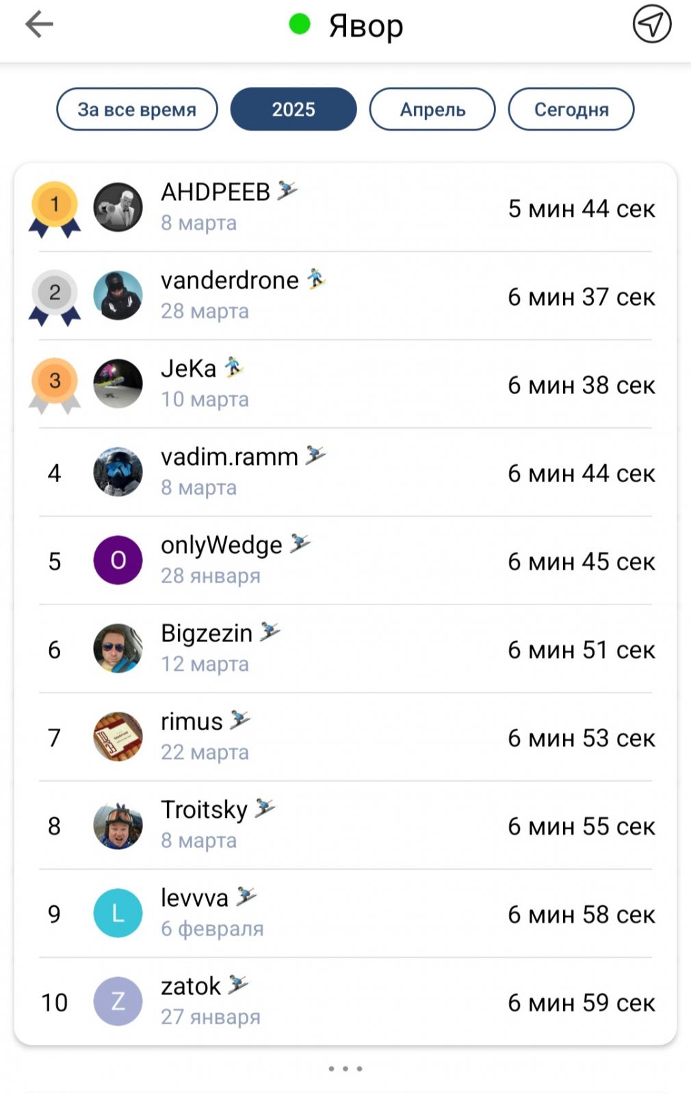Viewport: 691px width, 1094px height.
Task: Tap the bronze third place medal
Action: [55, 385]
